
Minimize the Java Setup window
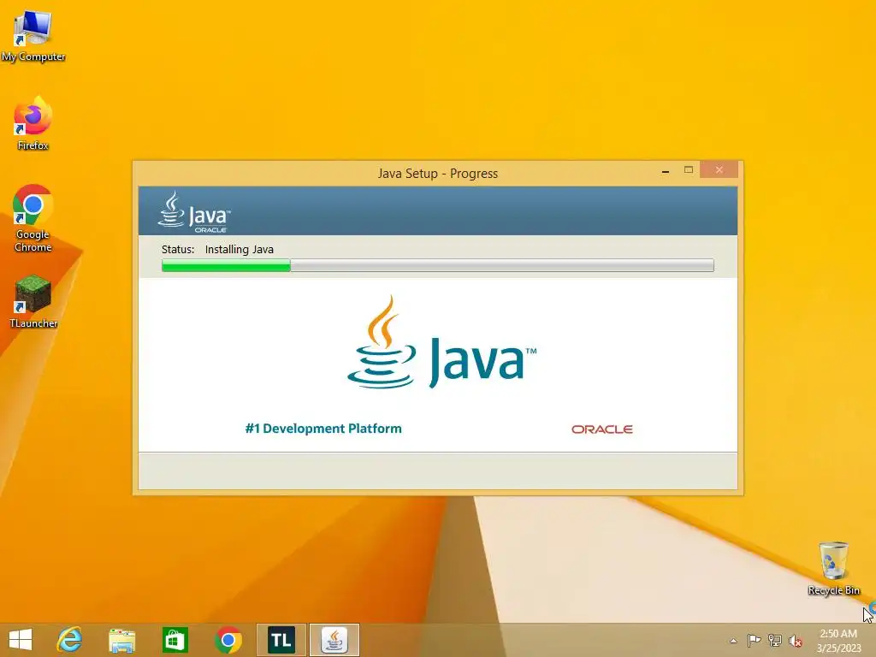pos(666,170)
